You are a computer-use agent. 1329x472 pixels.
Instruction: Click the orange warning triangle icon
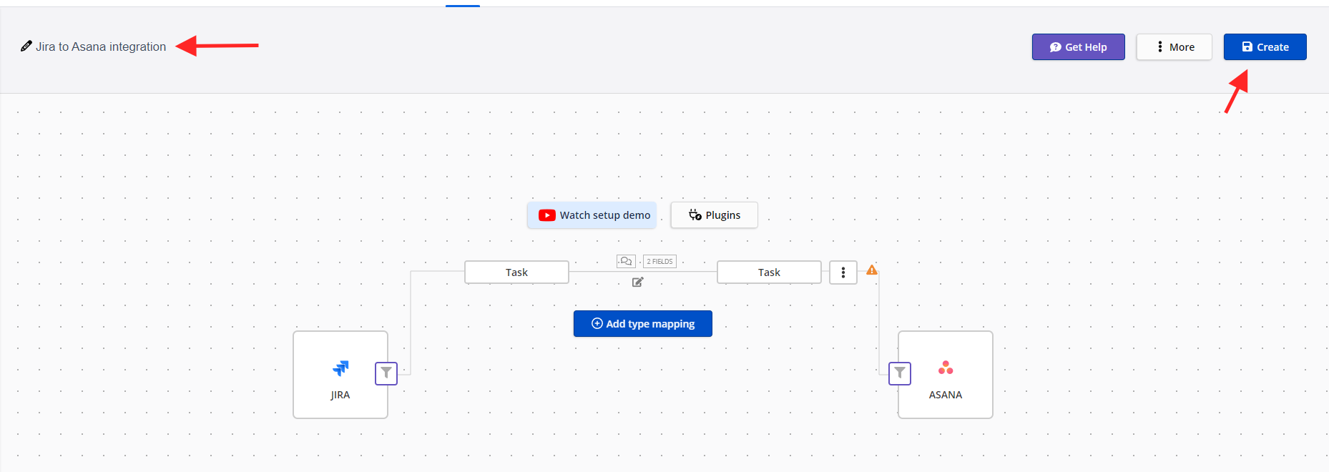[872, 270]
